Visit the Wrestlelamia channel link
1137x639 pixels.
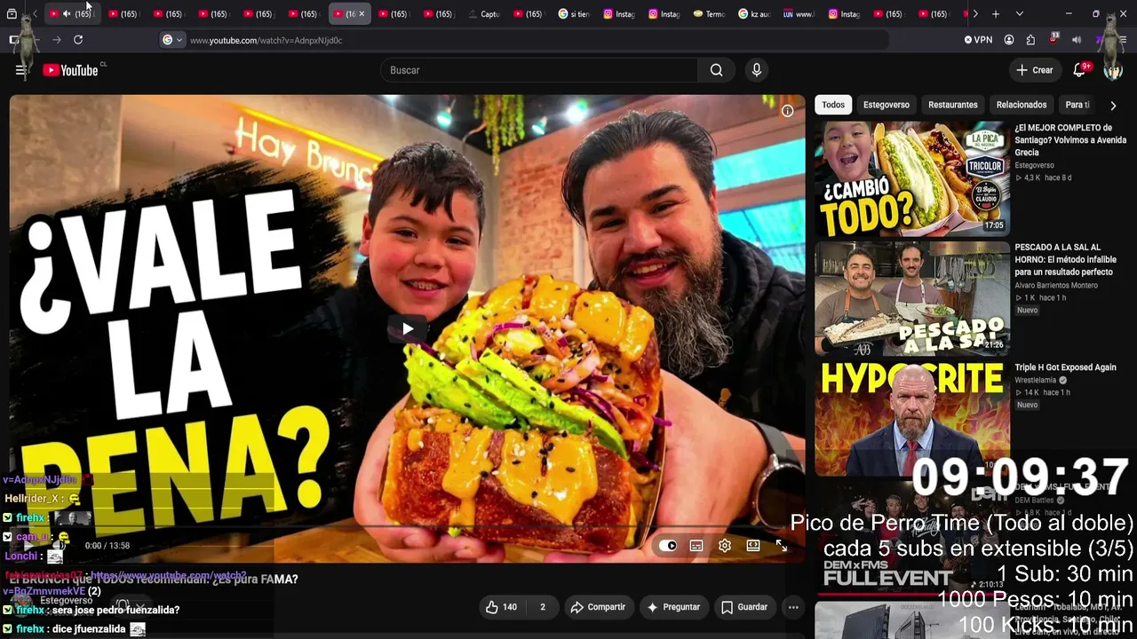[1036, 380]
